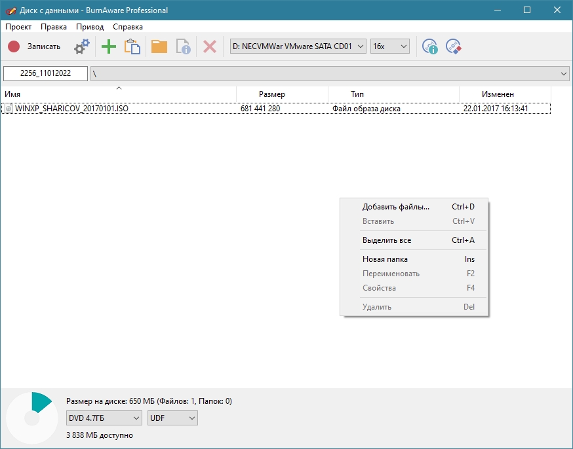Open the Проект menu
The width and height of the screenshot is (573, 449).
(18, 27)
